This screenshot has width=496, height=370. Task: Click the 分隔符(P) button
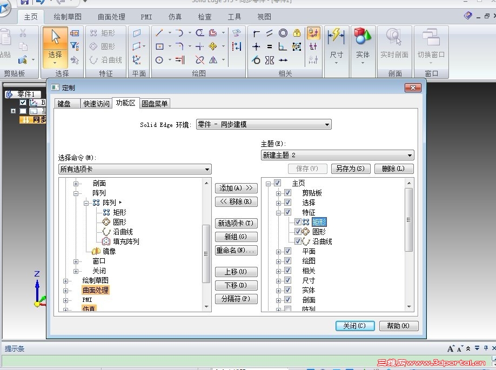point(236,299)
